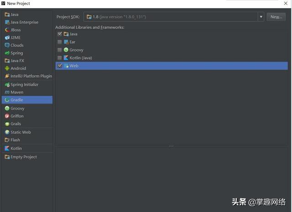Enable the Kotlin (Java) checkbox
Screen dimensions: 292x212
coord(60,58)
